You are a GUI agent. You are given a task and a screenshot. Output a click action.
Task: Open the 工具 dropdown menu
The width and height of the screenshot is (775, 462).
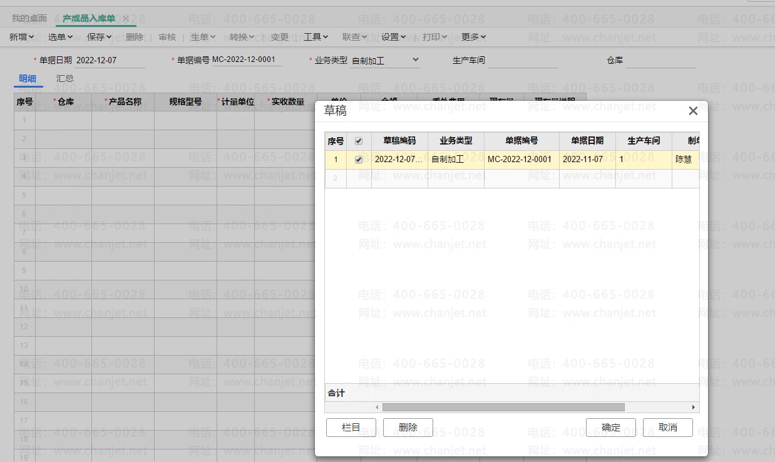pyautogui.click(x=316, y=37)
